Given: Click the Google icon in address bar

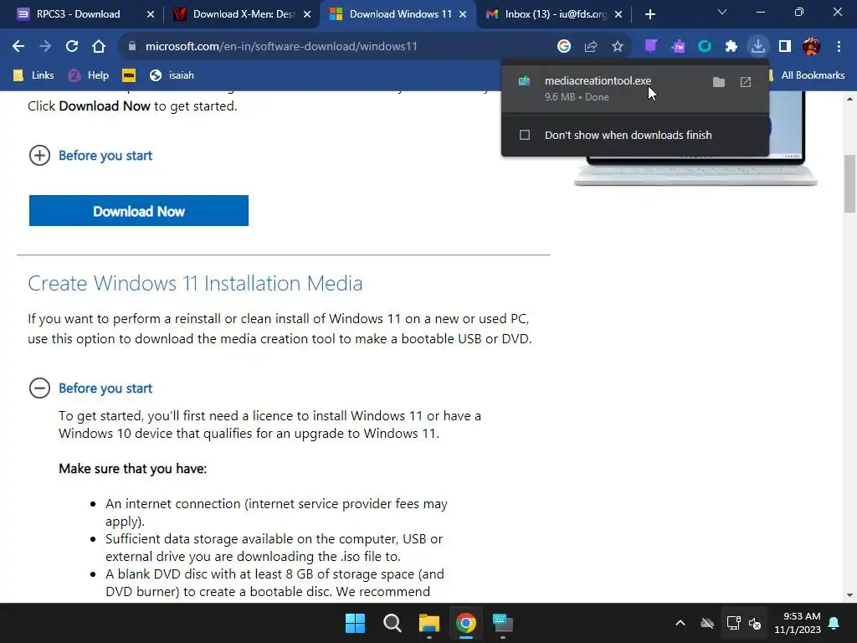Looking at the screenshot, I should [x=563, y=47].
